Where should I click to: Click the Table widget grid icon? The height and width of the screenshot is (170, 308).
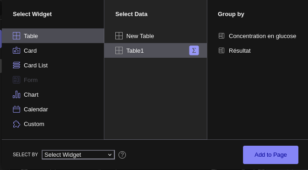click(16, 36)
